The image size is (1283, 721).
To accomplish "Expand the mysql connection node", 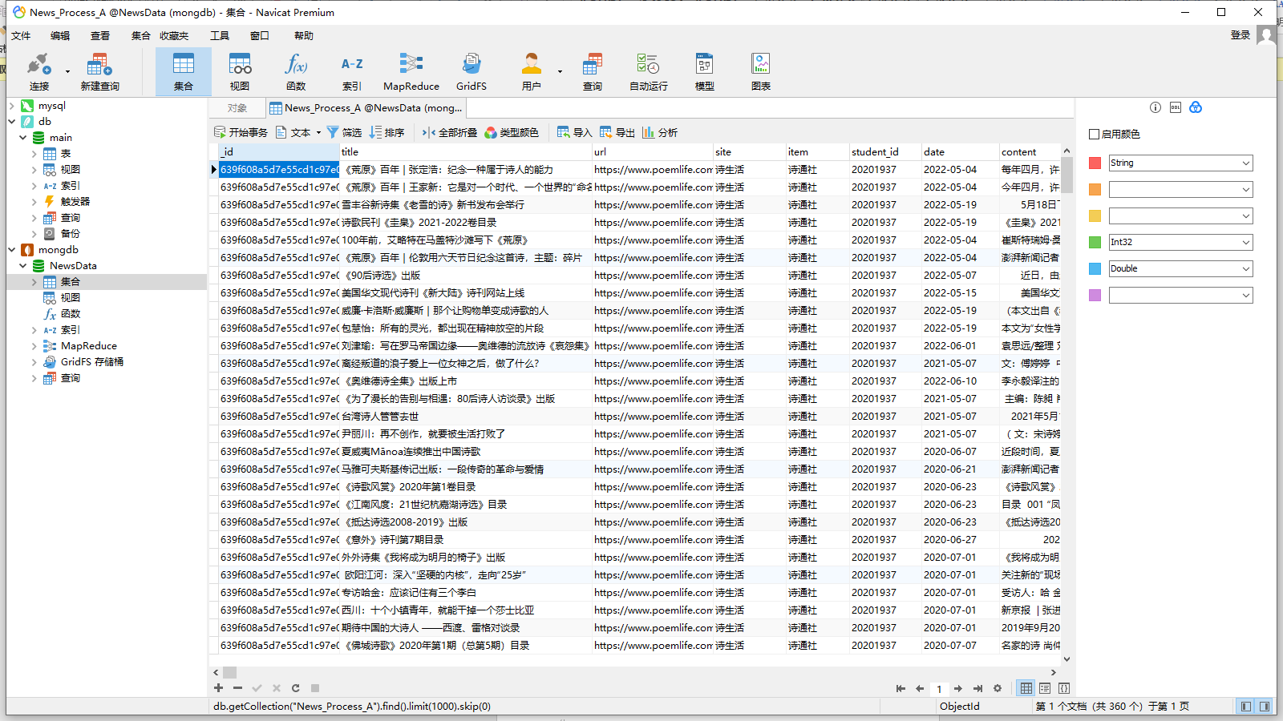I will point(12,106).
